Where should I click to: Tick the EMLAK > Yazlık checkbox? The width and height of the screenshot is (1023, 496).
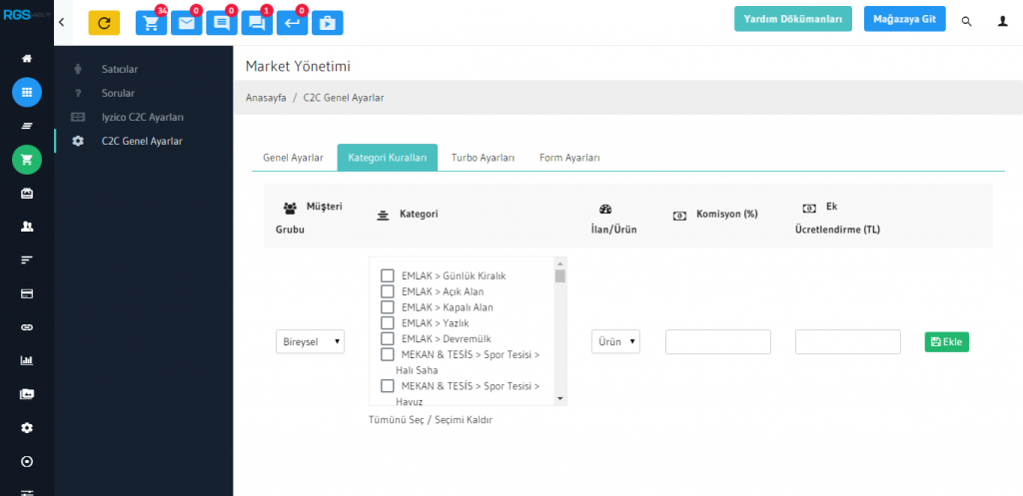click(388, 323)
